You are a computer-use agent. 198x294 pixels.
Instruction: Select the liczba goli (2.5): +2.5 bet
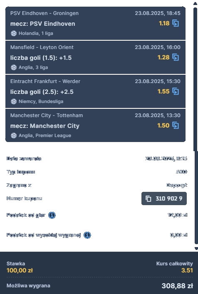pos(42,92)
